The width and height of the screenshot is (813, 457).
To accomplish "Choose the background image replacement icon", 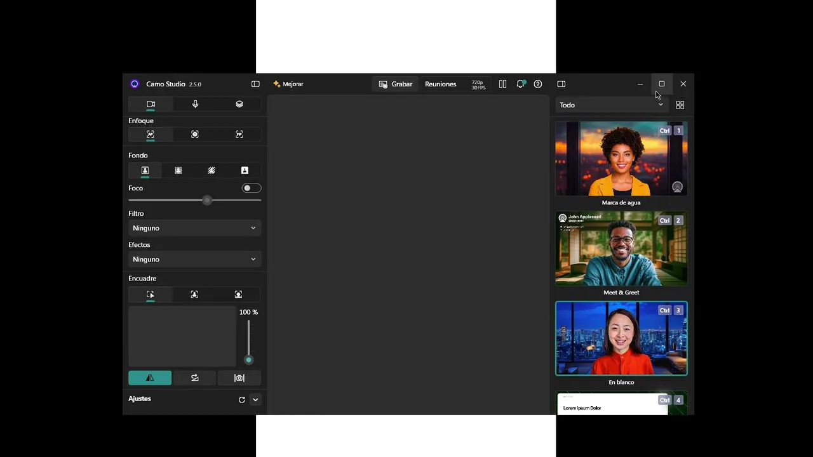I will click(x=178, y=171).
